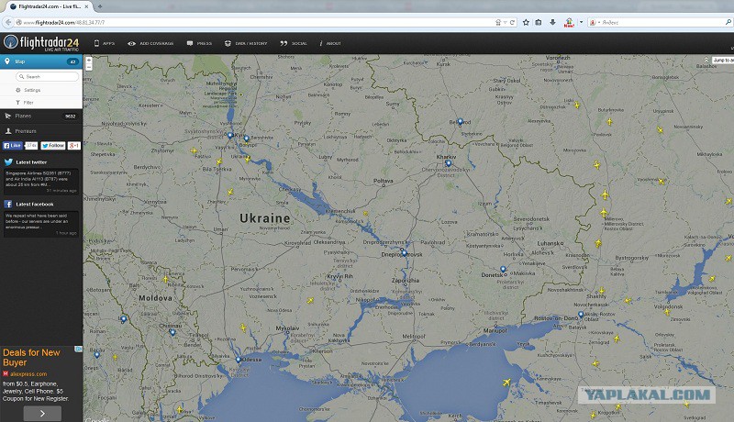Zoom out the map with minus button
The width and height of the screenshot is (734, 422).
point(88,67)
